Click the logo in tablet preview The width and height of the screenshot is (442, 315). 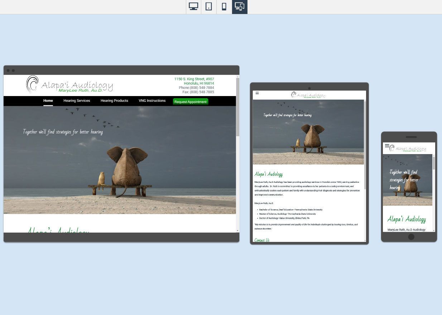[308, 95]
